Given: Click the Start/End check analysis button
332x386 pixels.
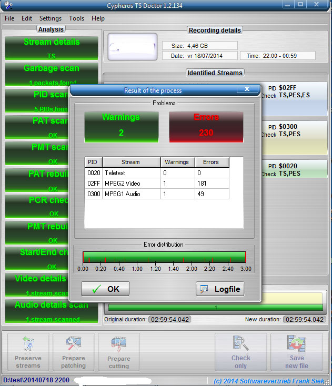Looking at the screenshot, I should 37,259.
